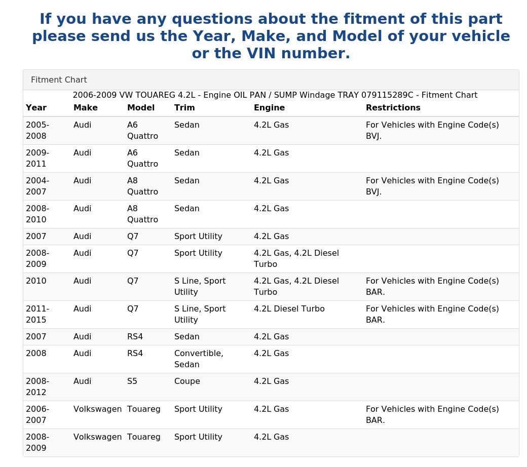
Task: Select the '2010' year cell
Action: (36, 281)
